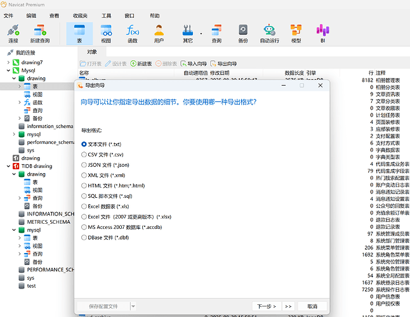Sort by 名称 column header
The width and height of the screenshot is (410, 317).
click(x=84, y=73)
